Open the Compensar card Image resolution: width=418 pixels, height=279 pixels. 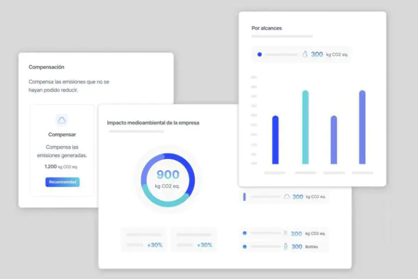coord(62,150)
